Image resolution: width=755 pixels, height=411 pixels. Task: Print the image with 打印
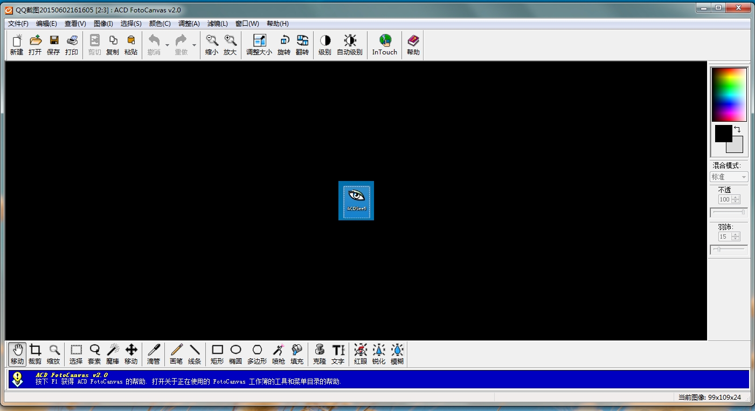tap(72, 45)
